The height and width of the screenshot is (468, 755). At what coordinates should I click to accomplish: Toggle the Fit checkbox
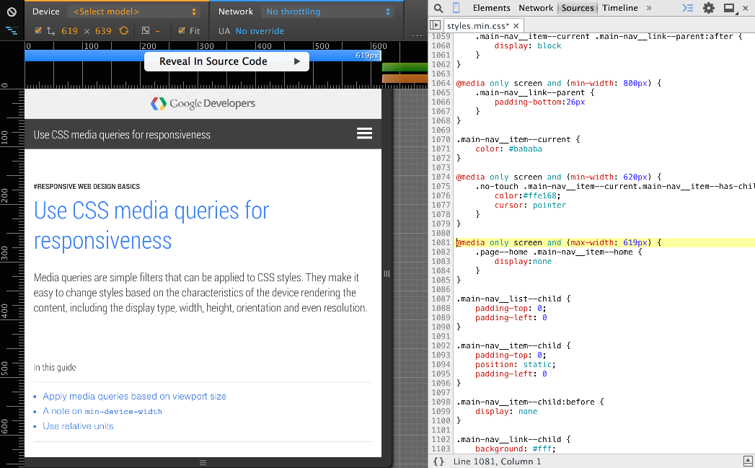[182, 30]
